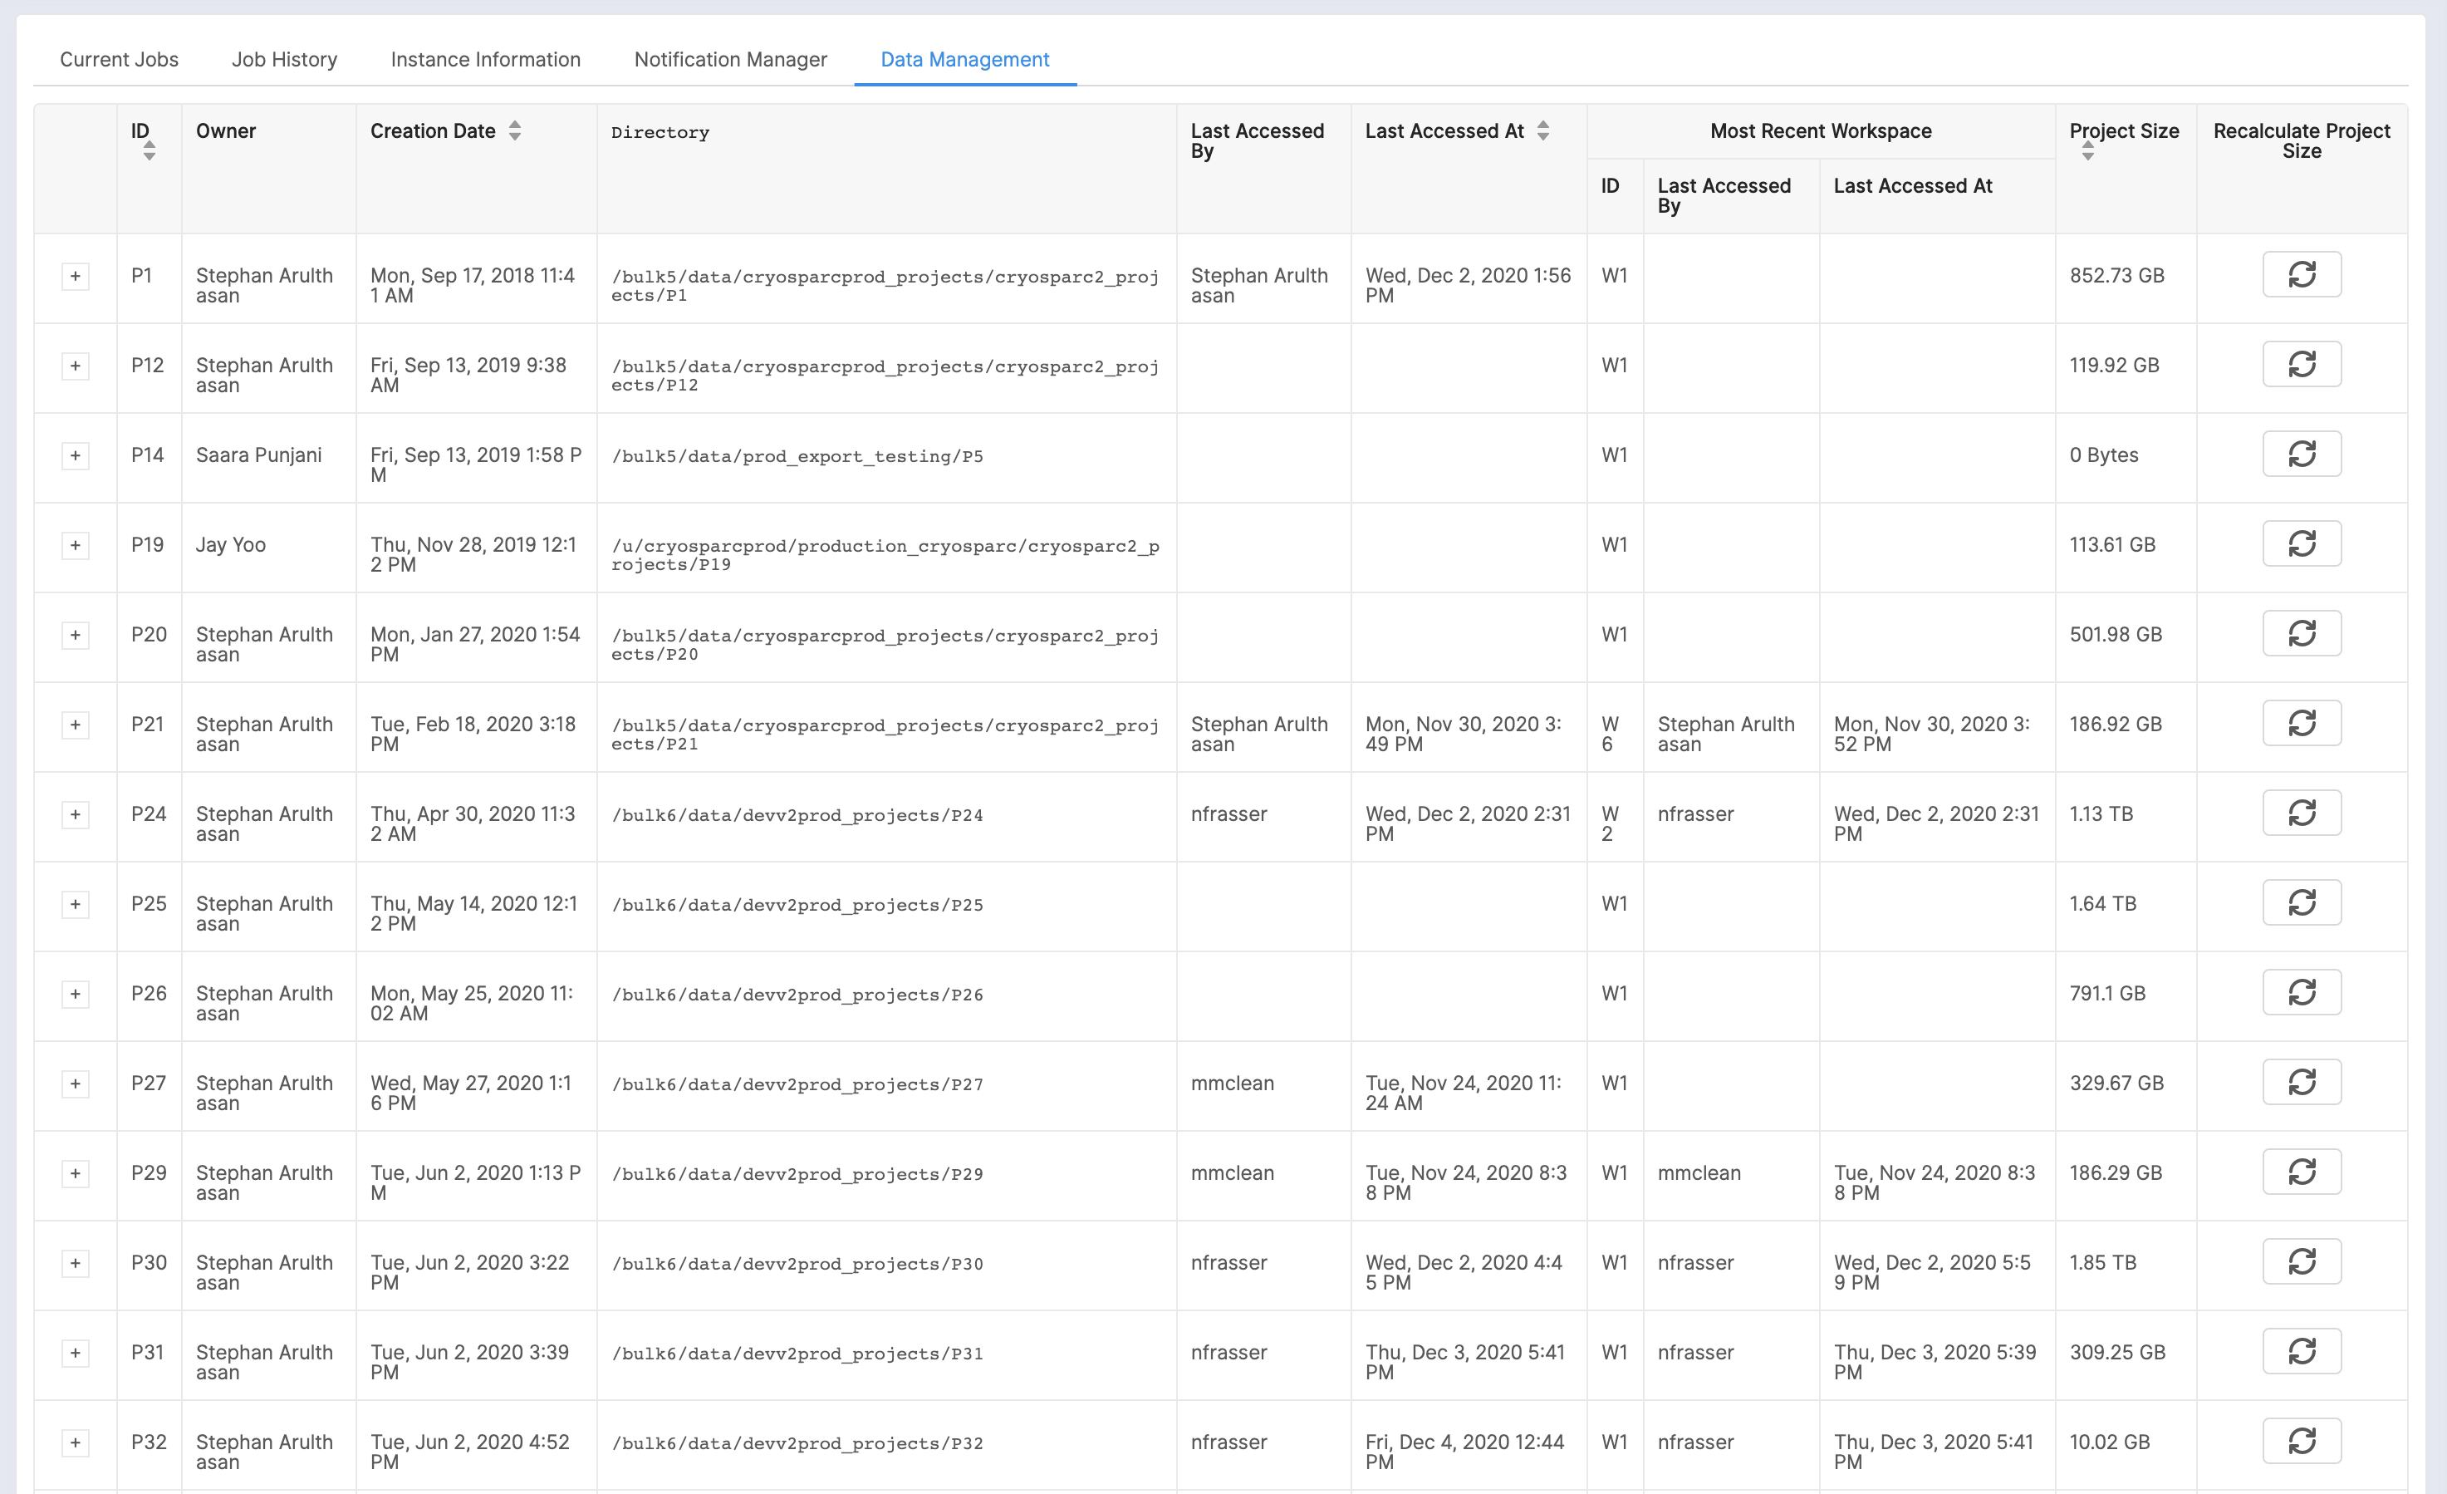The image size is (2447, 1494).
Task: Expand row details for project P12
Action: 76,366
